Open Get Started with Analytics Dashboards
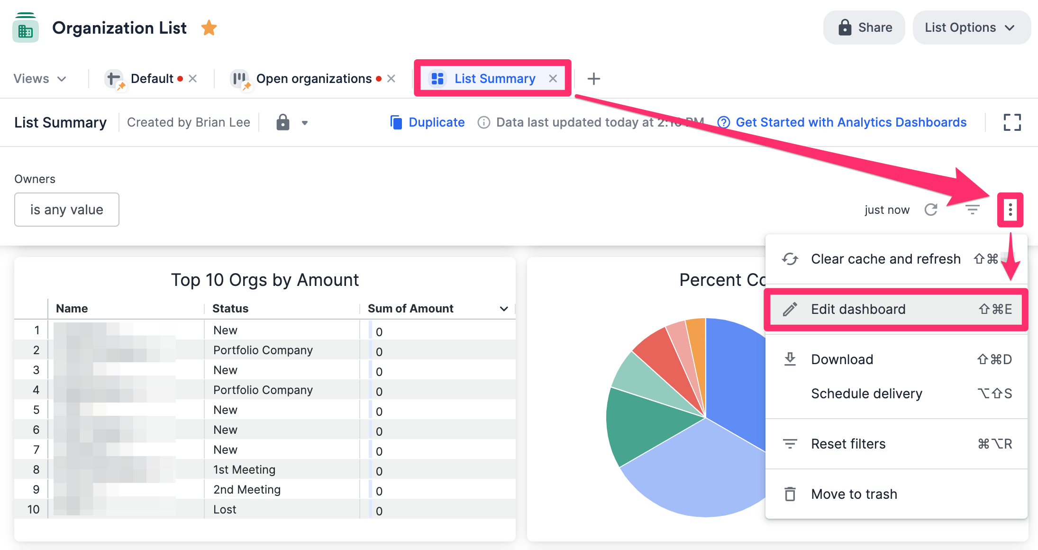 851,122
